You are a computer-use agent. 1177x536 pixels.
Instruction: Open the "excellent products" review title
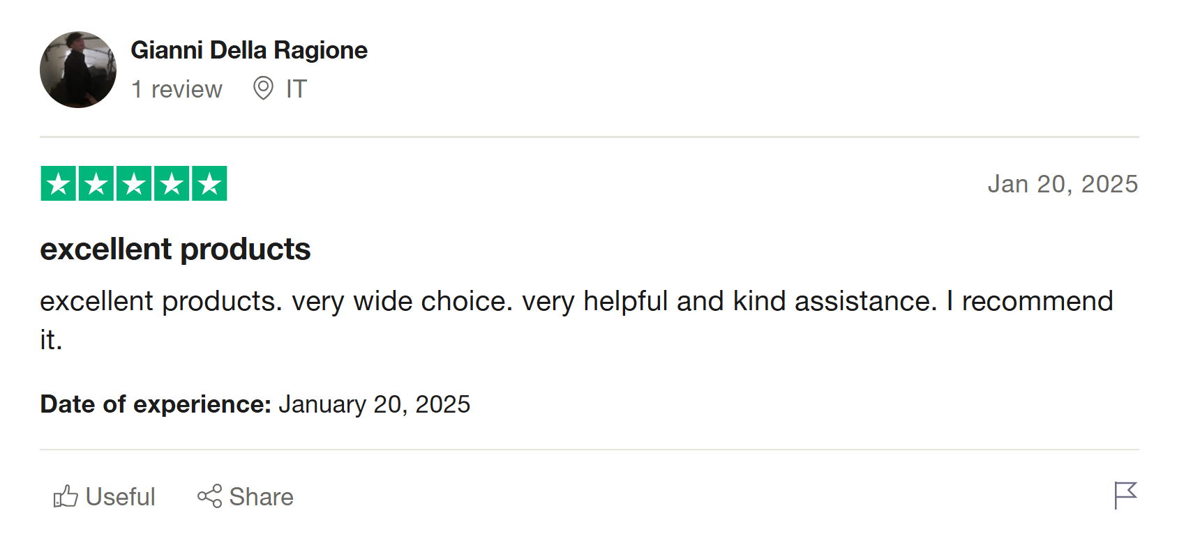point(175,250)
